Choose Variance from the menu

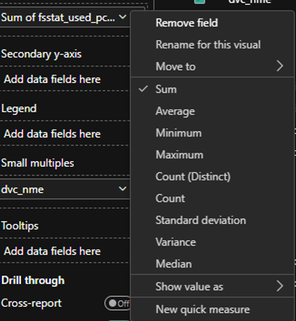[x=176, y=242]
